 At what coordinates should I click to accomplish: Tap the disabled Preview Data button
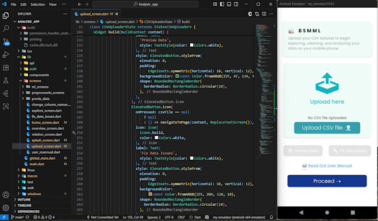(303, 151)
